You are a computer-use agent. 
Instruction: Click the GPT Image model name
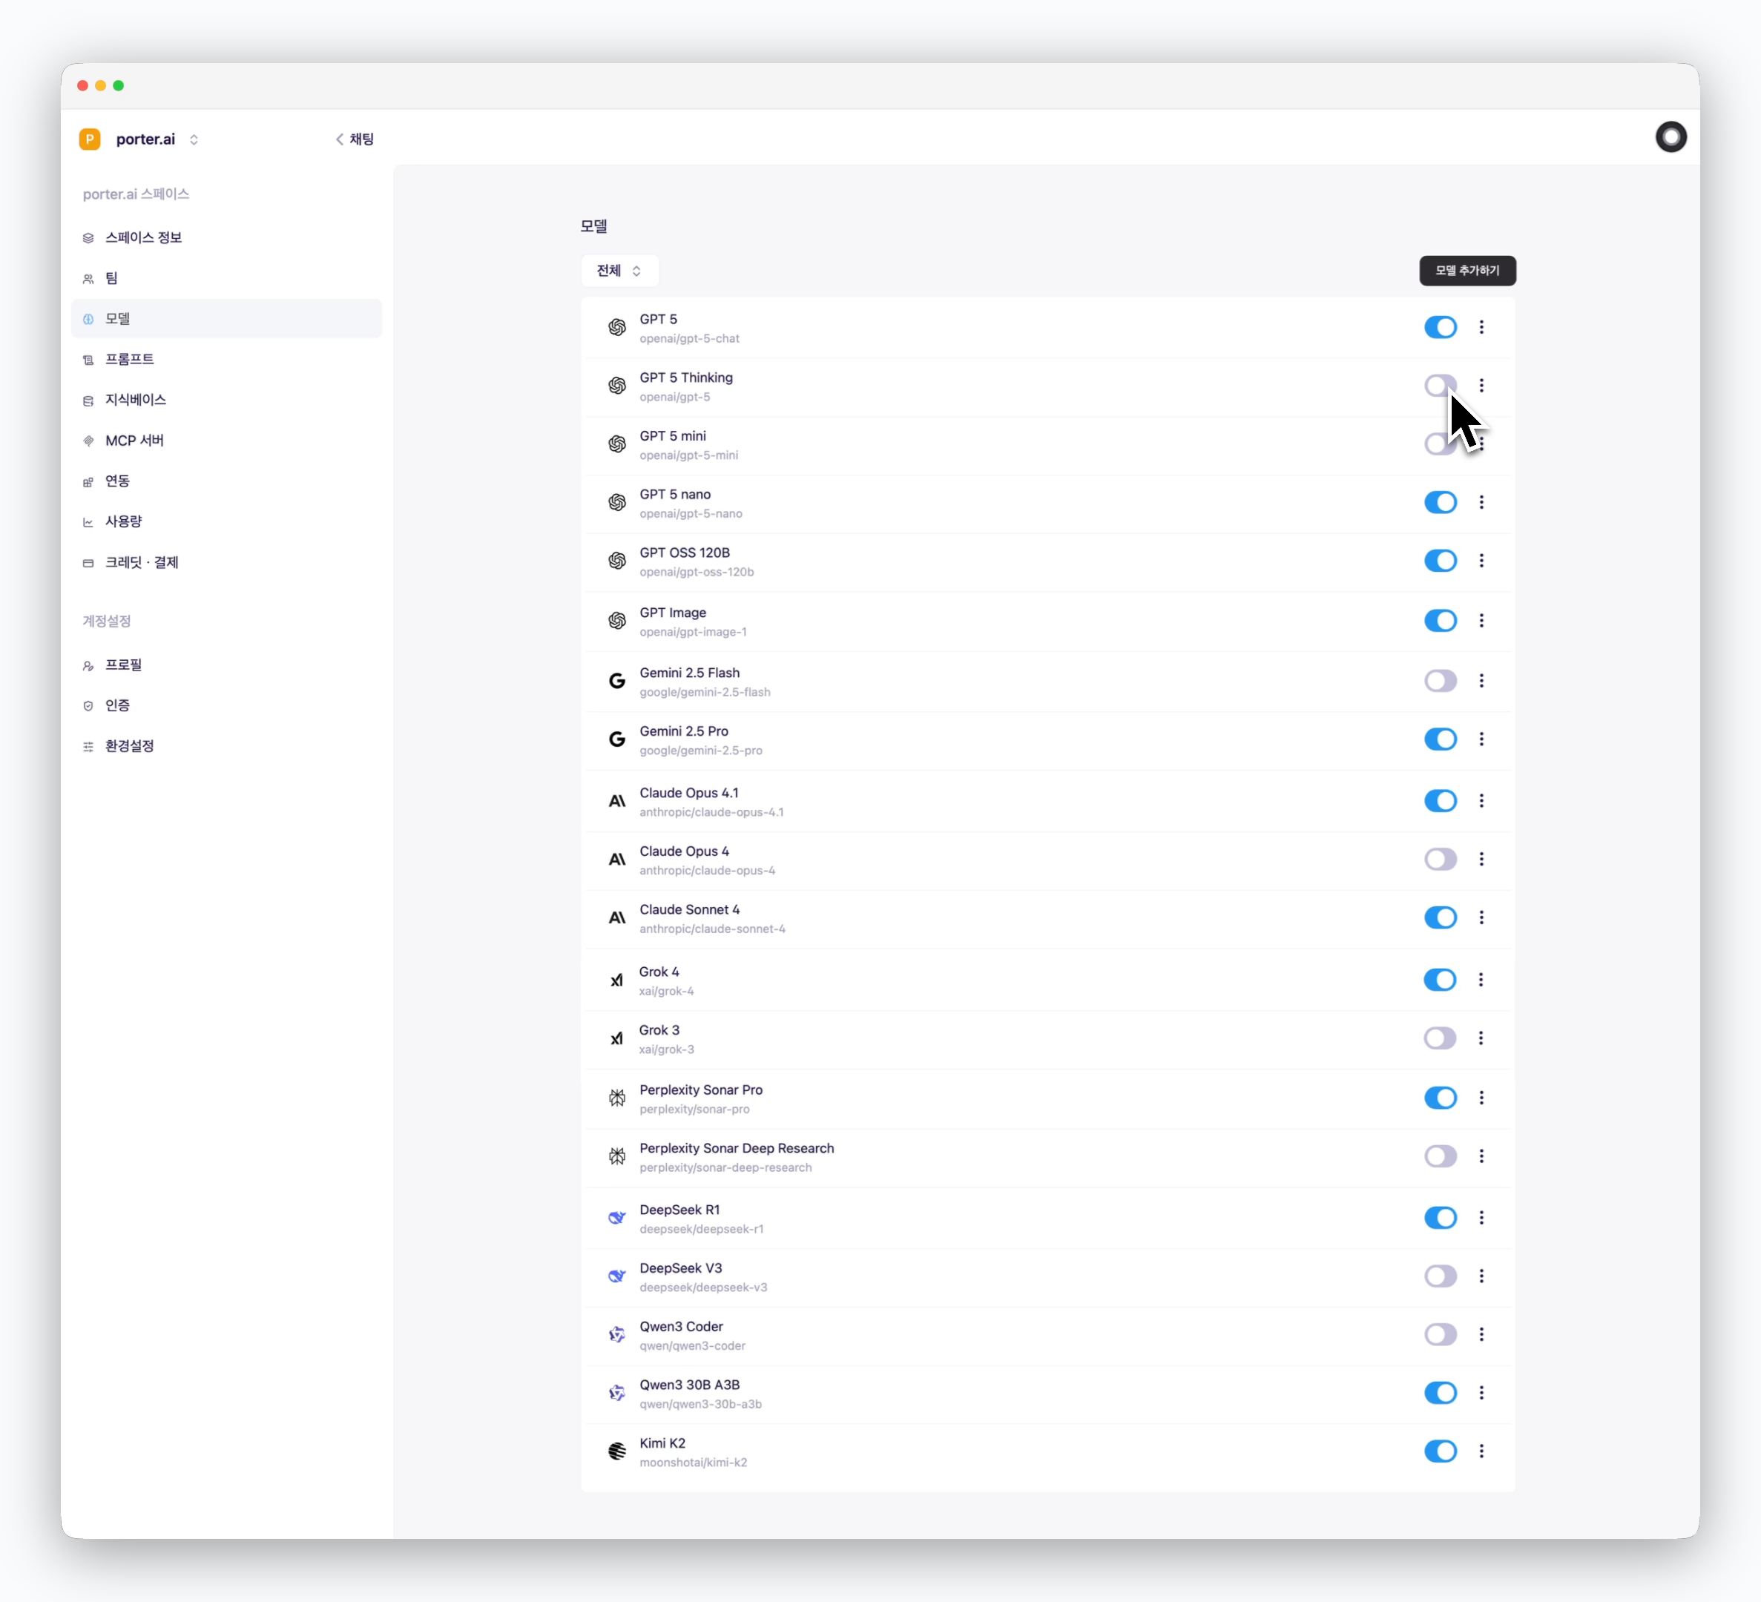673,613
